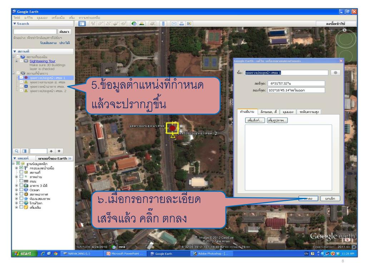
Task: Click the red target placemark on the map
Action: click(x=173, y=128)
